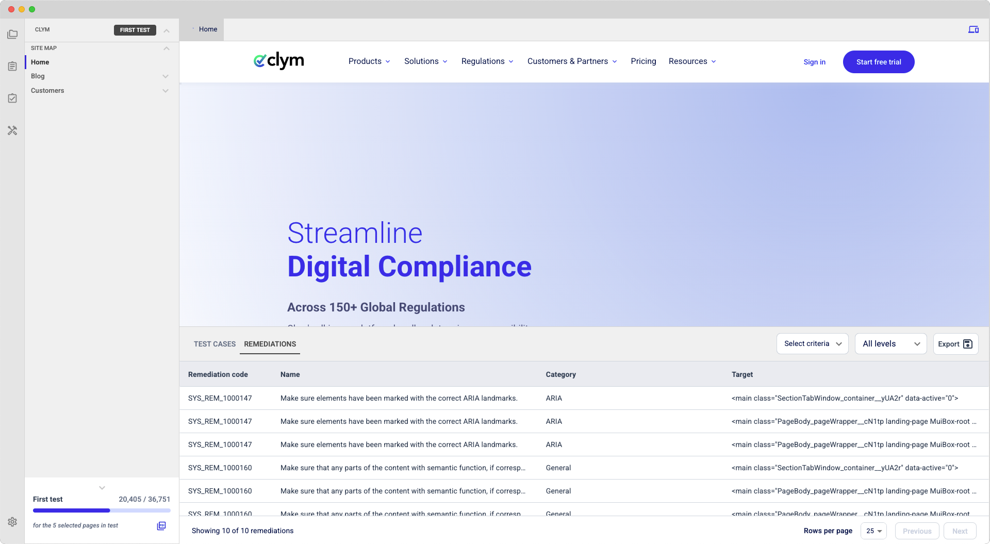Collapse the SITE MAP section
Screen dimensions: 990x544
pyautogui.click(x=167, y=48)
